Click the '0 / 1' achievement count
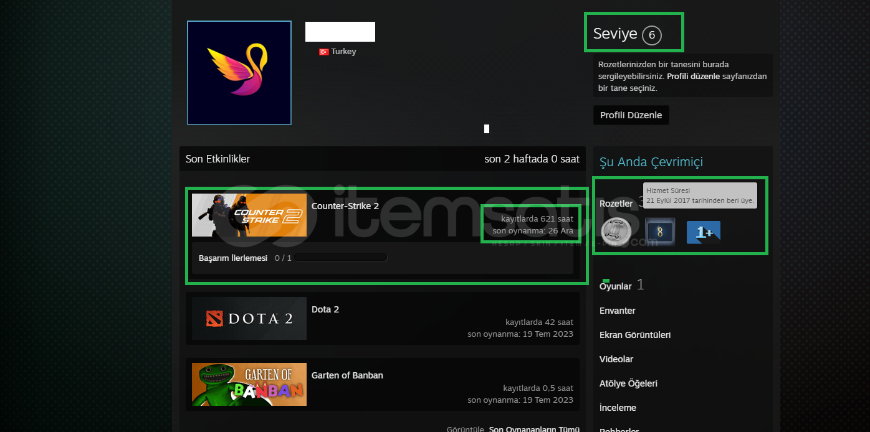This screenshot has height=432, width=870. tap(283, 258)
